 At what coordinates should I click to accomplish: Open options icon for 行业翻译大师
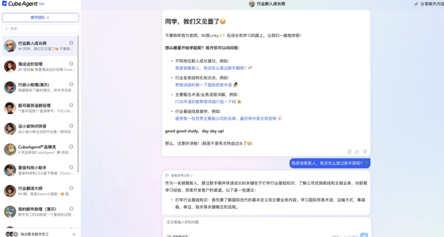pos(72,188)
